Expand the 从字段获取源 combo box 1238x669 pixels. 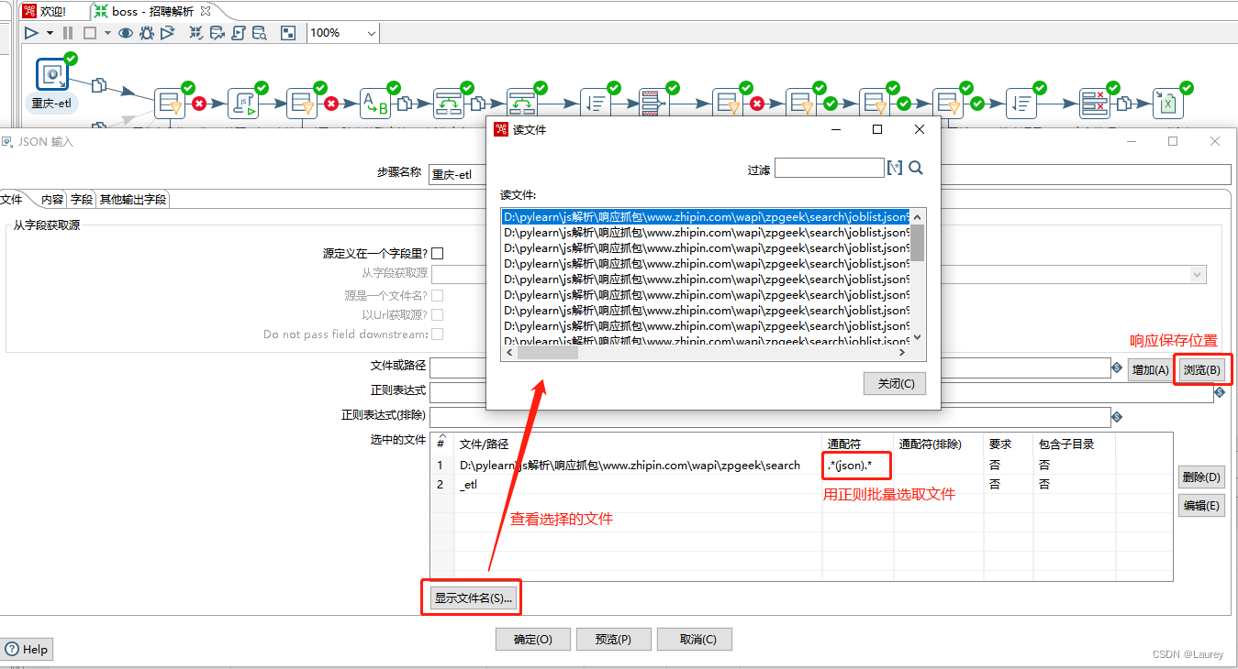click(1197, 274)
